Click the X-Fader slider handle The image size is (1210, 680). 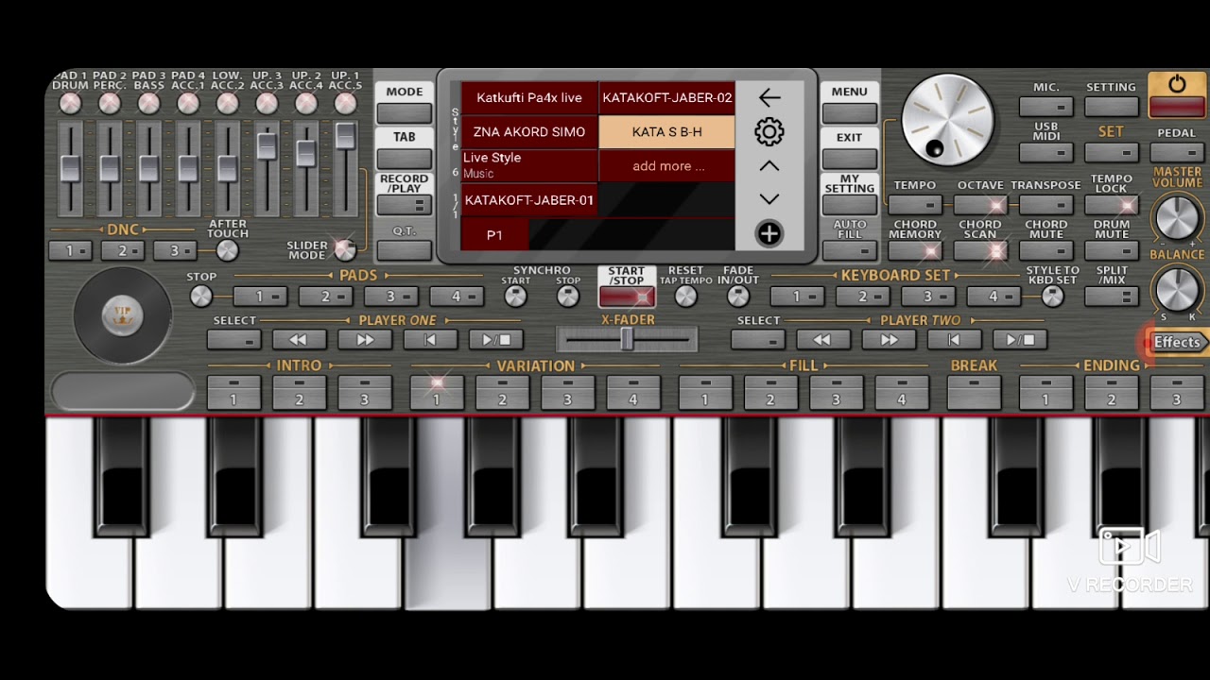tap(627, 340)
